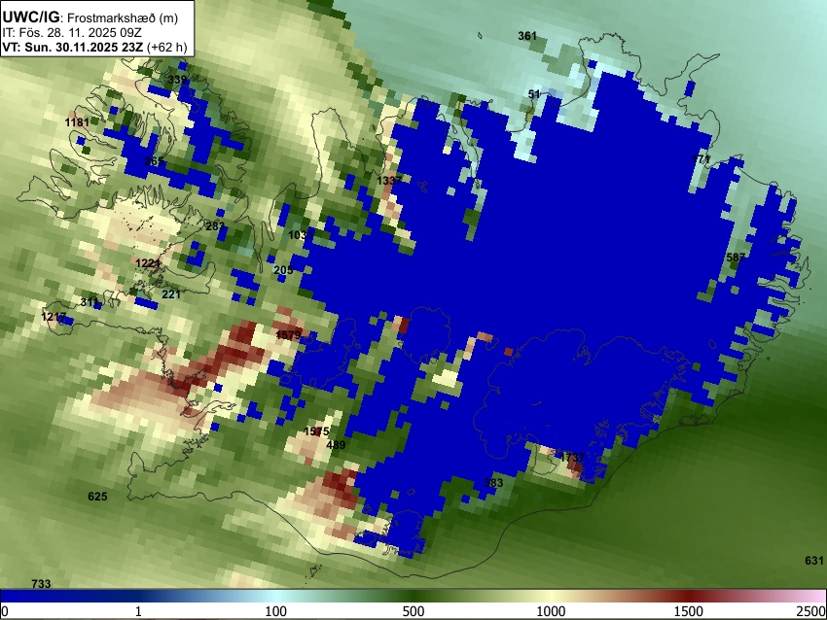This screenshot has height=620, width=827.
Task: Click the '(+62 h)' forecast offset text
Action: click(166, 47)
